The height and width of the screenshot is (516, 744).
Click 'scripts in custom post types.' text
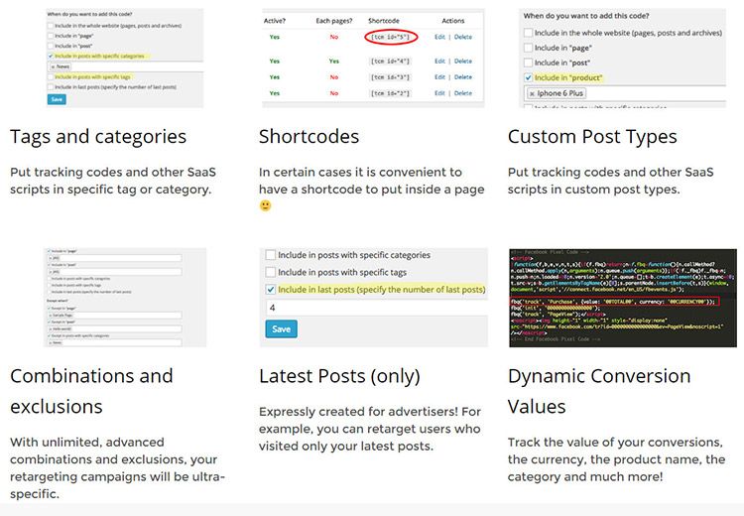(593, 190)
